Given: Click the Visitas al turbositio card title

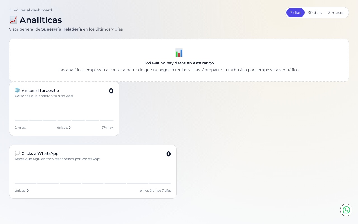Looking at the screenshot, I should pyautogui.click(x=40, y=90).
